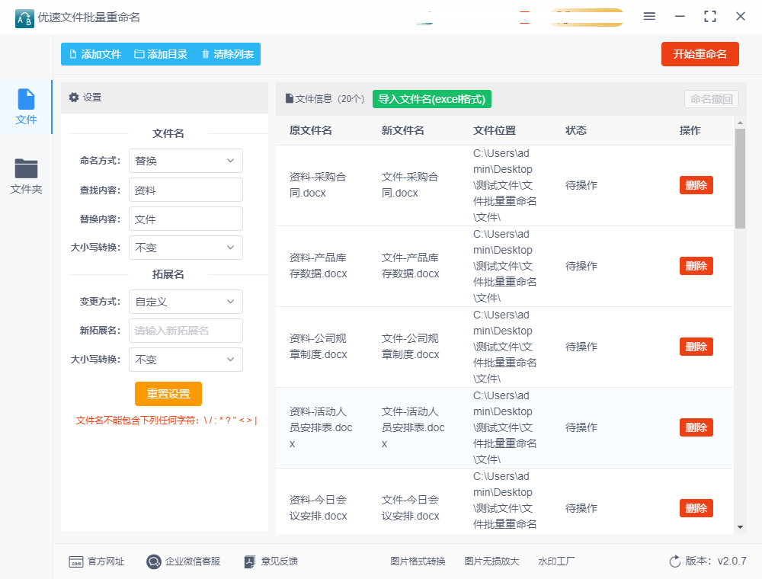Click 待操作 status of 资料-采购合同 row

click(x=581, y=185)
